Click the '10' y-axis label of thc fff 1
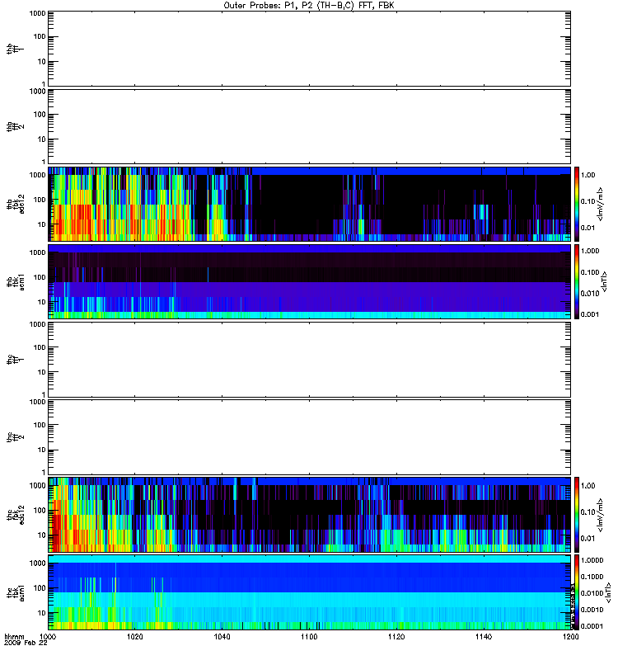The height and width of the screenshot is (660, 618). click(x=41, y=372)
